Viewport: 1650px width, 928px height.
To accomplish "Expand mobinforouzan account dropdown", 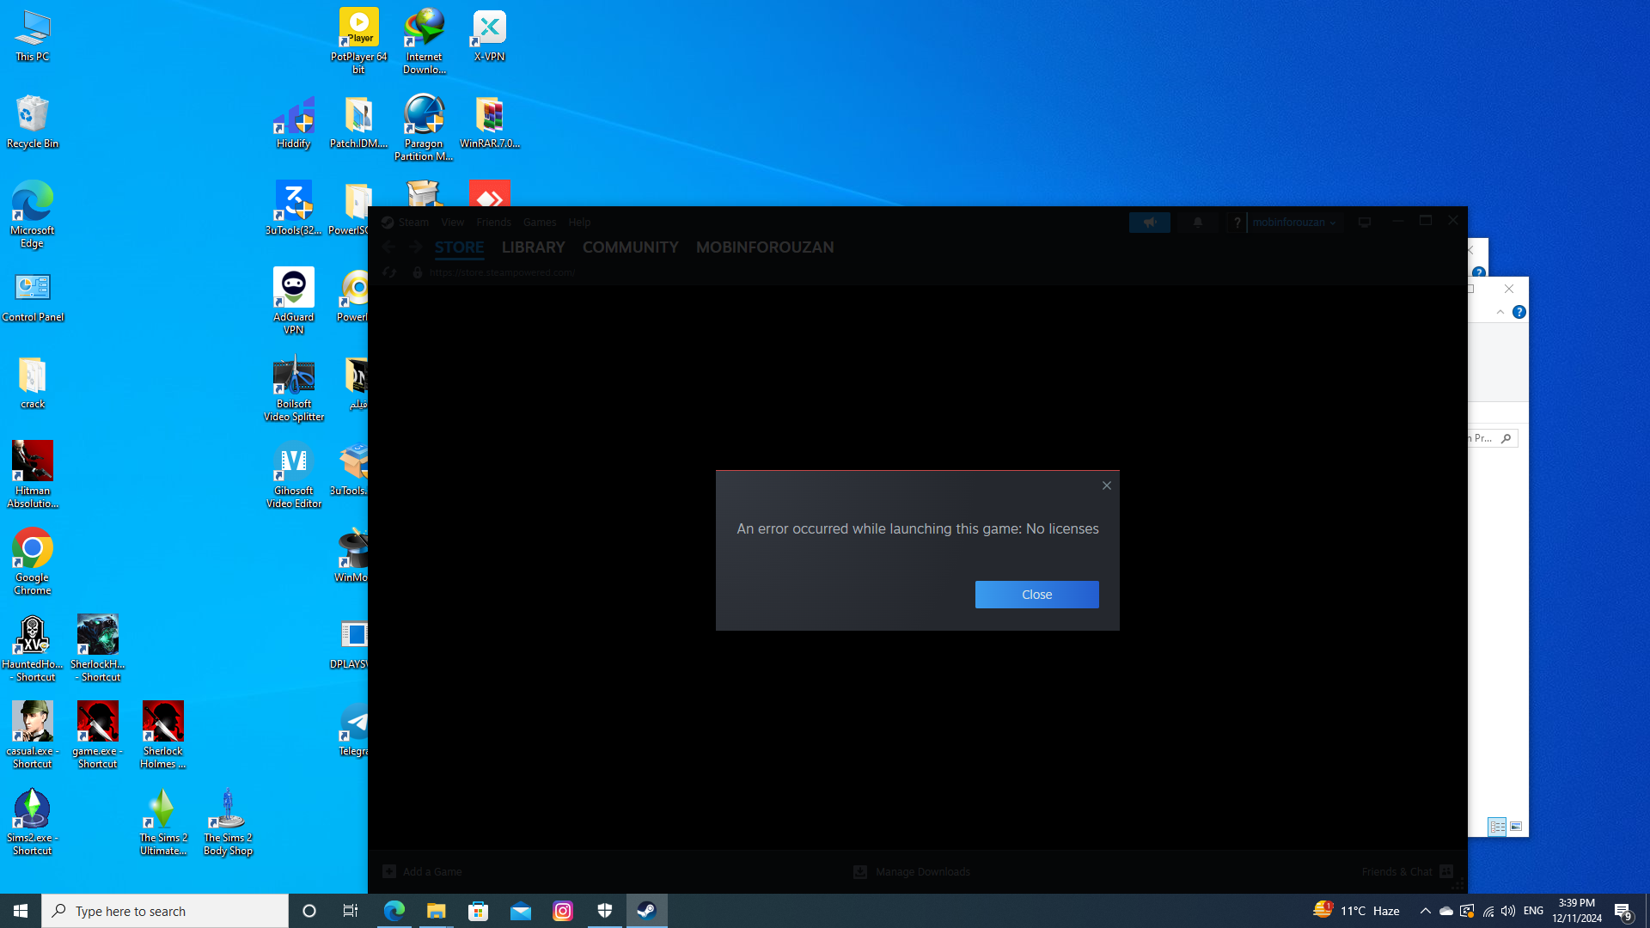I will coord(1293,223).
